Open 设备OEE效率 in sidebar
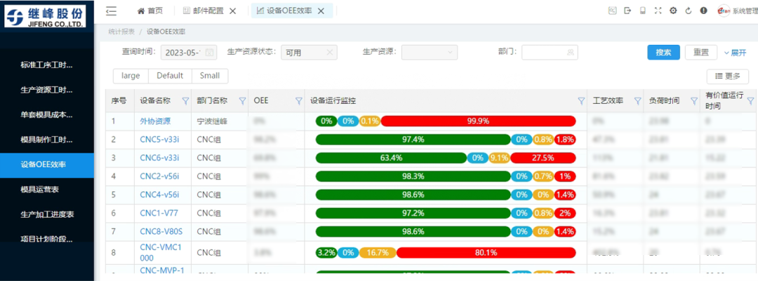The image size is (758, 281). [47, 165]
